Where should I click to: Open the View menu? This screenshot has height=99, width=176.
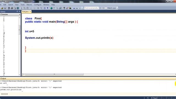17,5
